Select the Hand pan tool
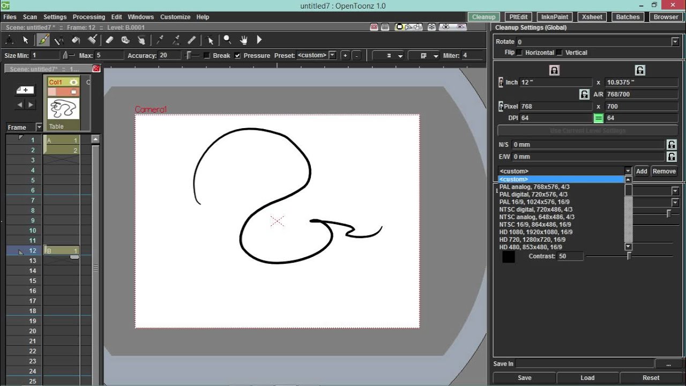This screenshot has width=686, height=386. (244, 40)
